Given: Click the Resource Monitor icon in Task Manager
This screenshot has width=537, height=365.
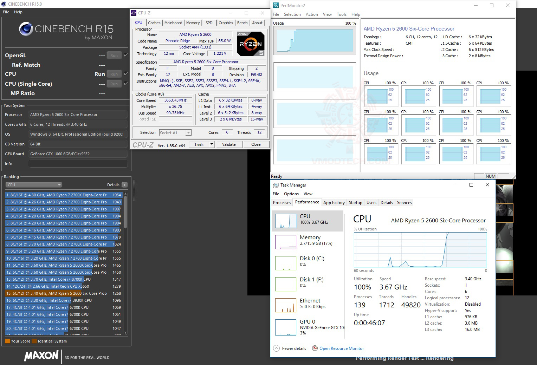Looking at the screenshot, I should (315, 348).
